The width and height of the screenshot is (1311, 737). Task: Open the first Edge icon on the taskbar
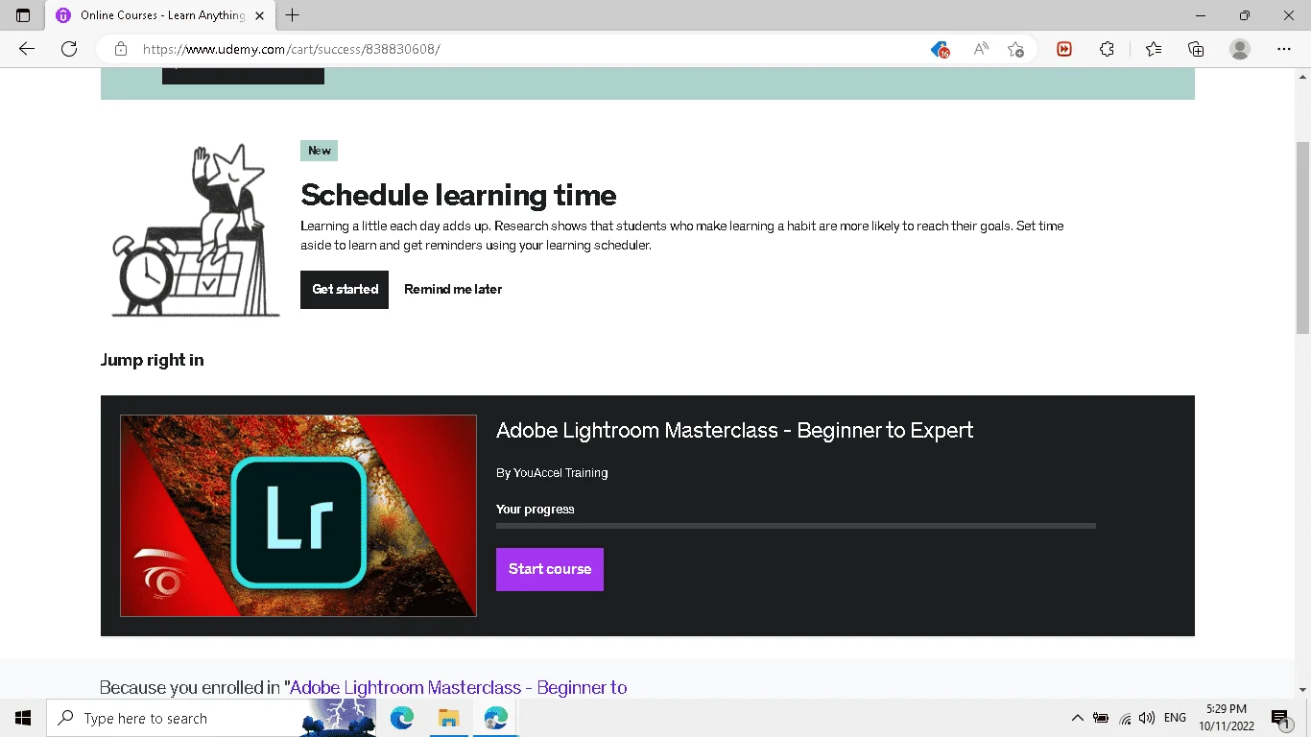[402, 718]
